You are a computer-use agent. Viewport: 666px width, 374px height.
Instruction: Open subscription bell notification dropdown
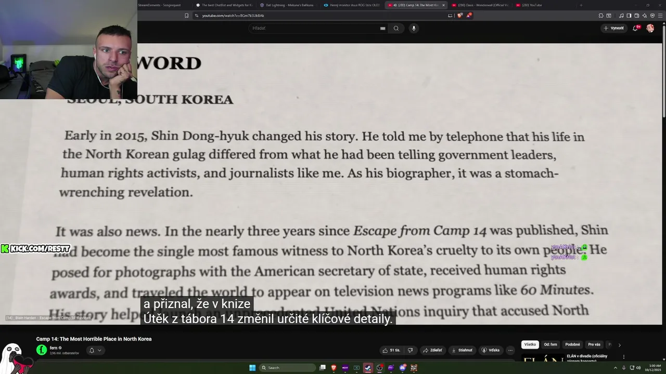point(95,350)
